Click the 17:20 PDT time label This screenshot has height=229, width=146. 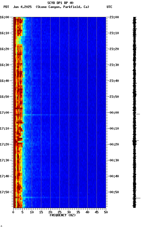(x=4, y=145)
